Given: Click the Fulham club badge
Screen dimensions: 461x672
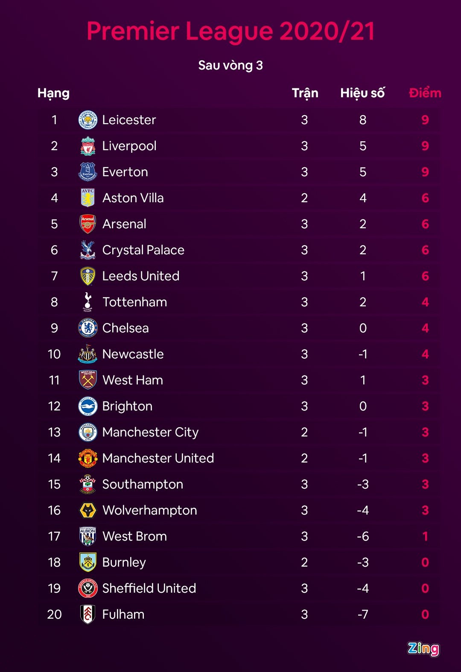Looking at the screenshot, I should 88,614.
